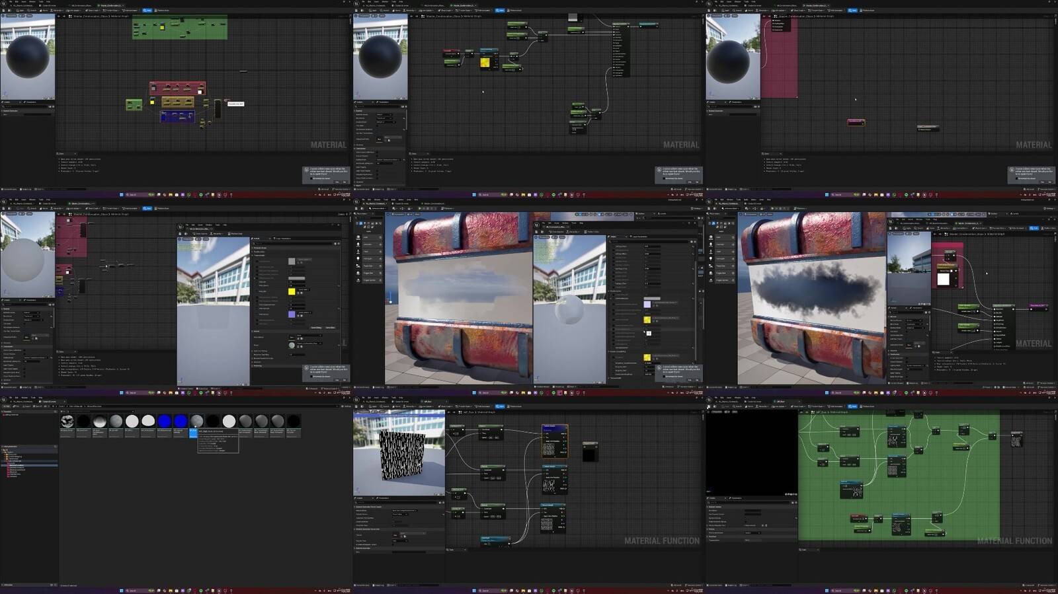Click graph back arrow in top-left screenshot
This screenshot has height=594, width=1058.
pyautogui.click(x=59, y=16)
